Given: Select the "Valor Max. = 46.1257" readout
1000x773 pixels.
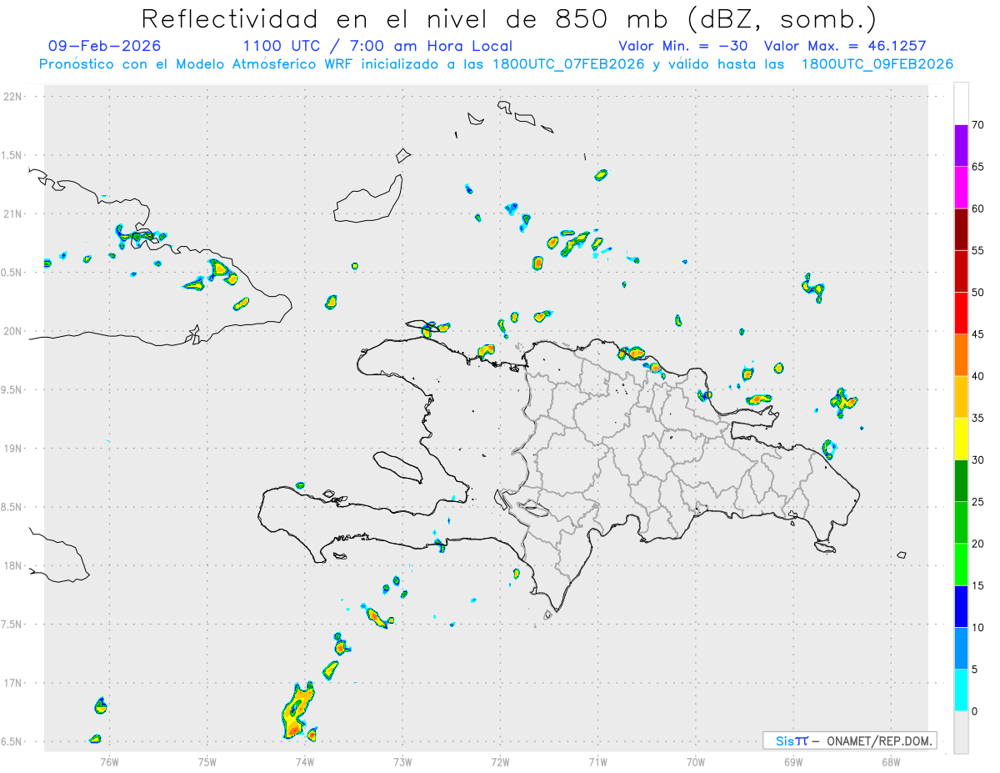Looking at the screenshot, I should tap(845, 46).
